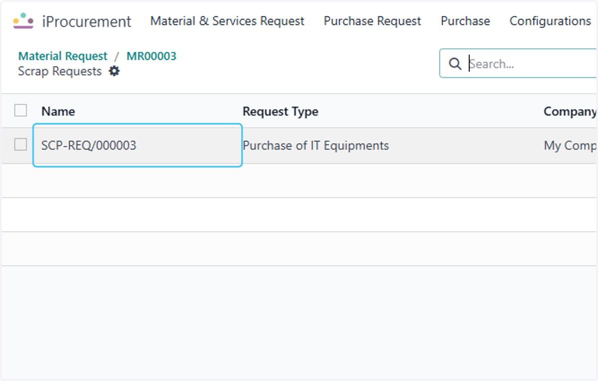
Task: Click the Scrap Requests page title
Action: pos(60,71)
